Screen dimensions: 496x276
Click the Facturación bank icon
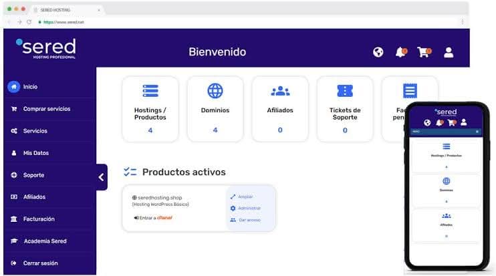point(14,219)
